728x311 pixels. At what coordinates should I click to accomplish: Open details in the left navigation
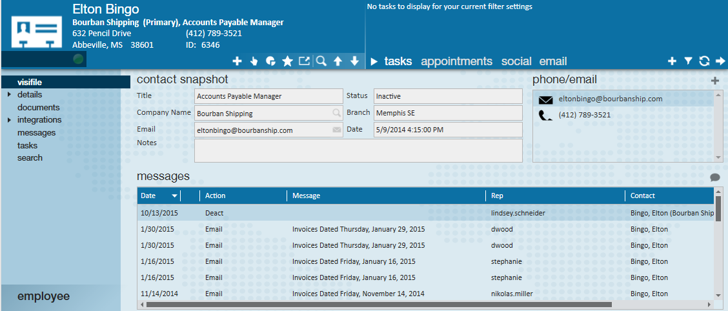coord(30,95)
